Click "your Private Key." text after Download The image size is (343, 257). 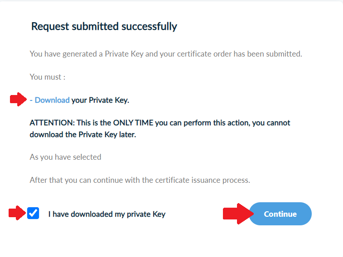pos(100,100)
